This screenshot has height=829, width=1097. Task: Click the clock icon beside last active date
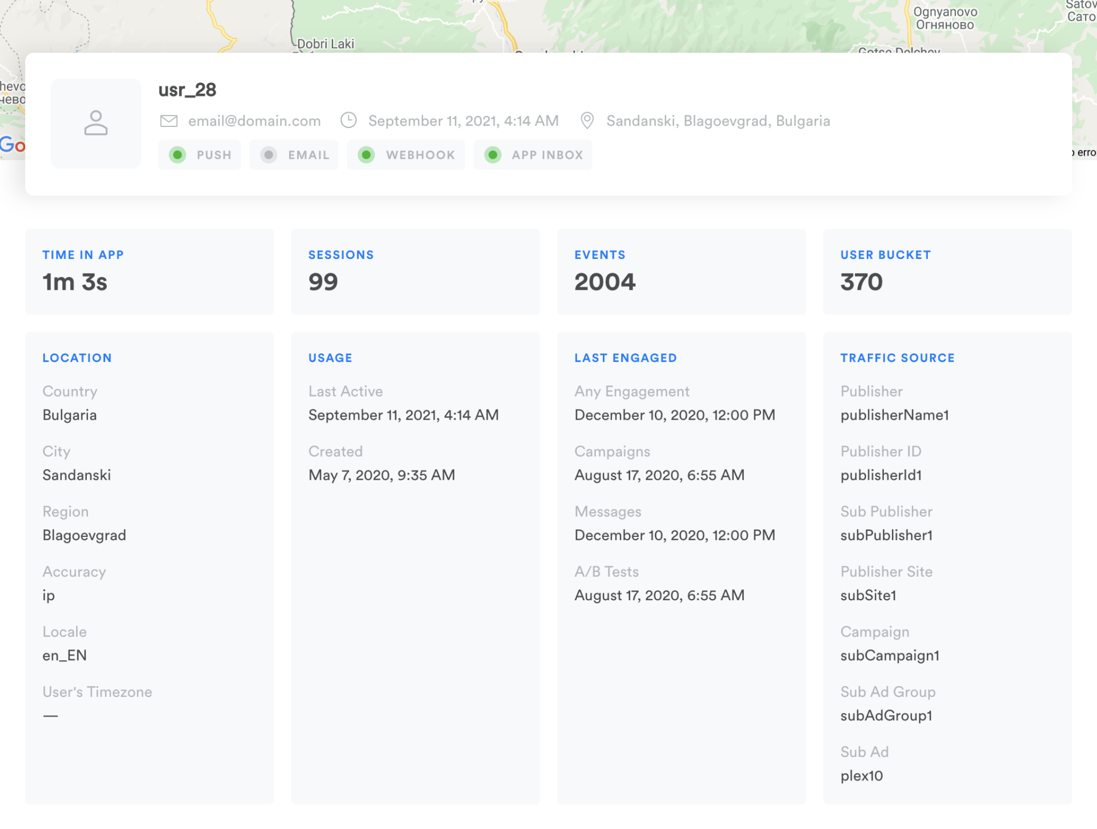point(349,120)
